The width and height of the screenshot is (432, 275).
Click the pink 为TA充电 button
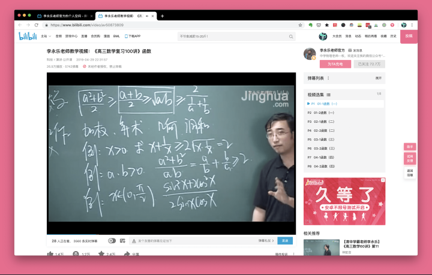(x=335, y=64)
